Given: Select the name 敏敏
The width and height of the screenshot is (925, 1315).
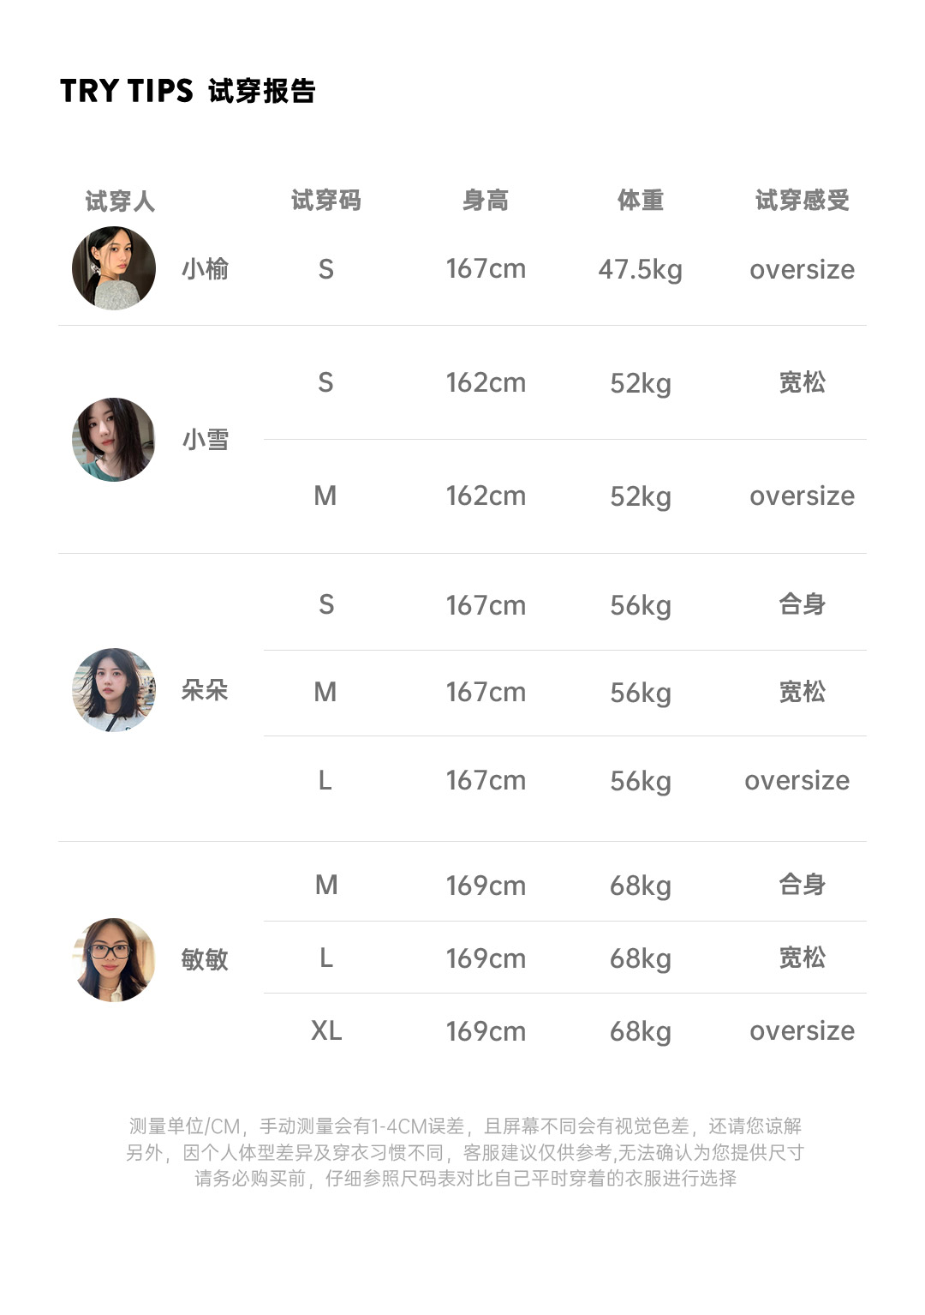Looking at the screenshot, I should coord(205,959).
